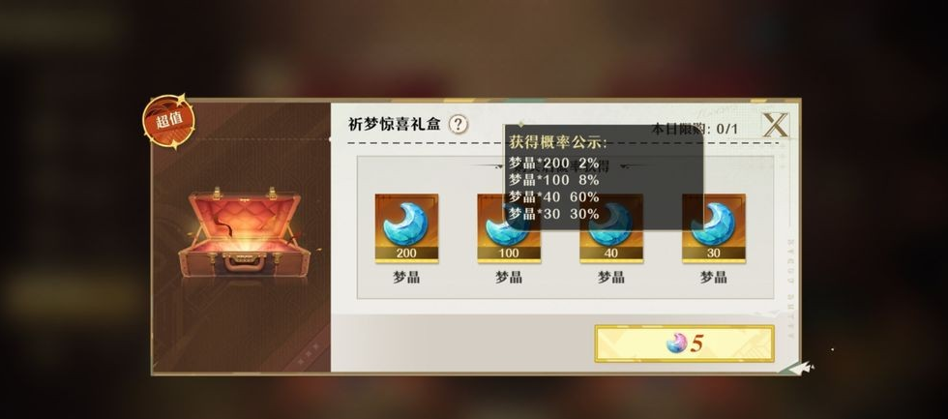Click the 梦晶 label under the 40 item
This screenshot has height=419, width=948.
[x=611, y=278]
